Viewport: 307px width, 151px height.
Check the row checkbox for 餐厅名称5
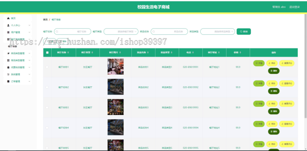(x=47, y=148)
